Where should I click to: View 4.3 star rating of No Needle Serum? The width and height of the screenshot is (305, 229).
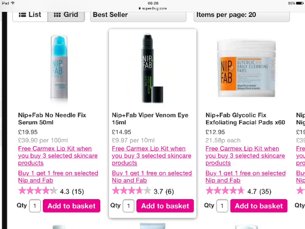point(51,191)
